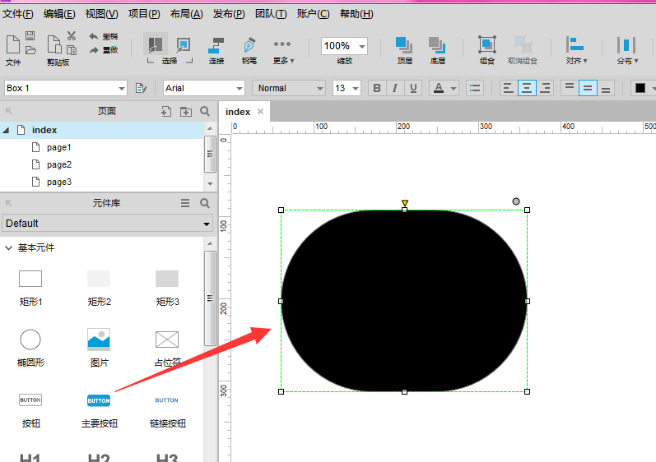Add a new page in Pages panel
The image size is (656, 462).
(166, 112)
